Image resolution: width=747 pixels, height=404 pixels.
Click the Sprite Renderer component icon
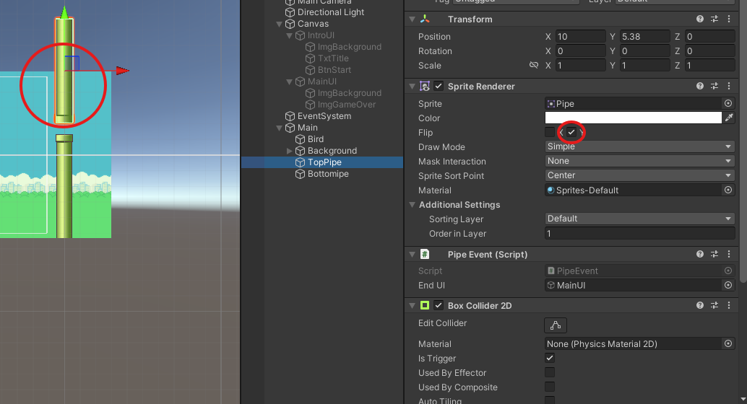point(425,86)
